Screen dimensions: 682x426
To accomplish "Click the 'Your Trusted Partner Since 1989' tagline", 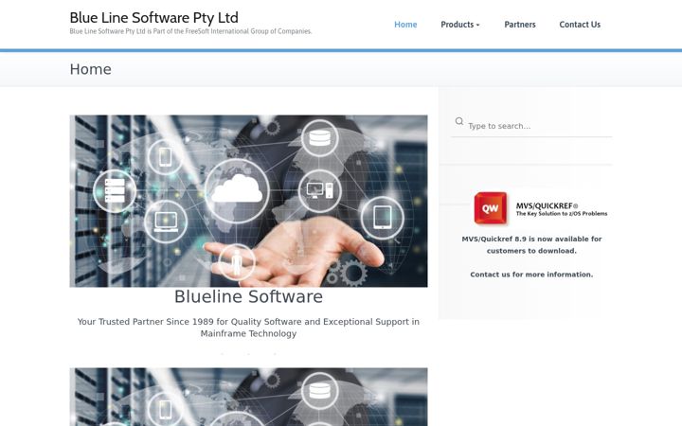I will pos(248,328).
